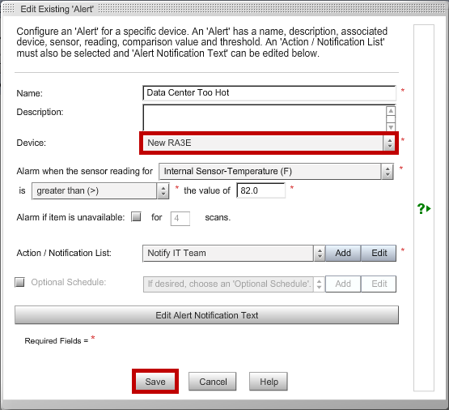Open the Internal Sensor-Temperature (F) dropdown
This screenshot has height=410, width=449.
click(x=277, y=172)
